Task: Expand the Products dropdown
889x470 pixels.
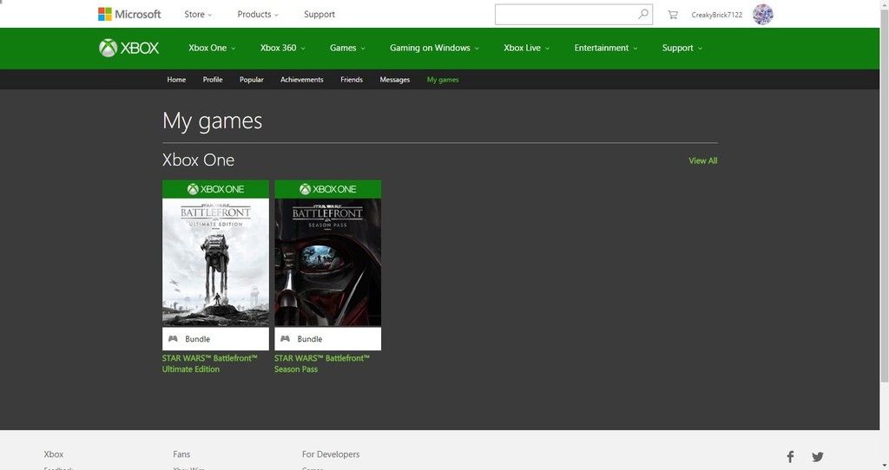Action: click(x=258, y=14)
